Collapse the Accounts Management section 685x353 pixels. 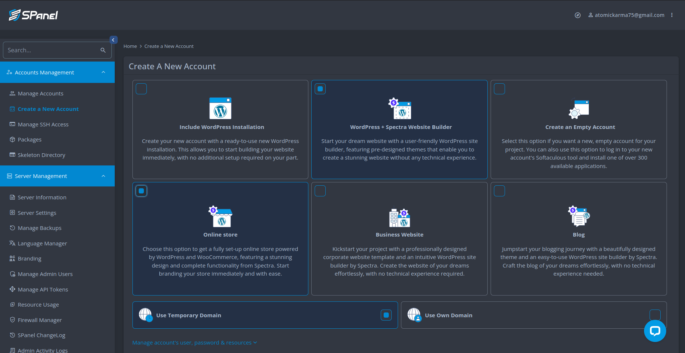click(x=103, y=72)
